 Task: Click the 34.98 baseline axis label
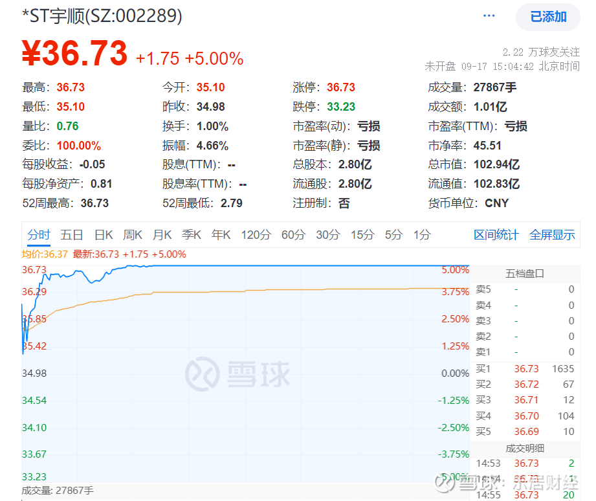pyautogui.click(x=34, y=373)
